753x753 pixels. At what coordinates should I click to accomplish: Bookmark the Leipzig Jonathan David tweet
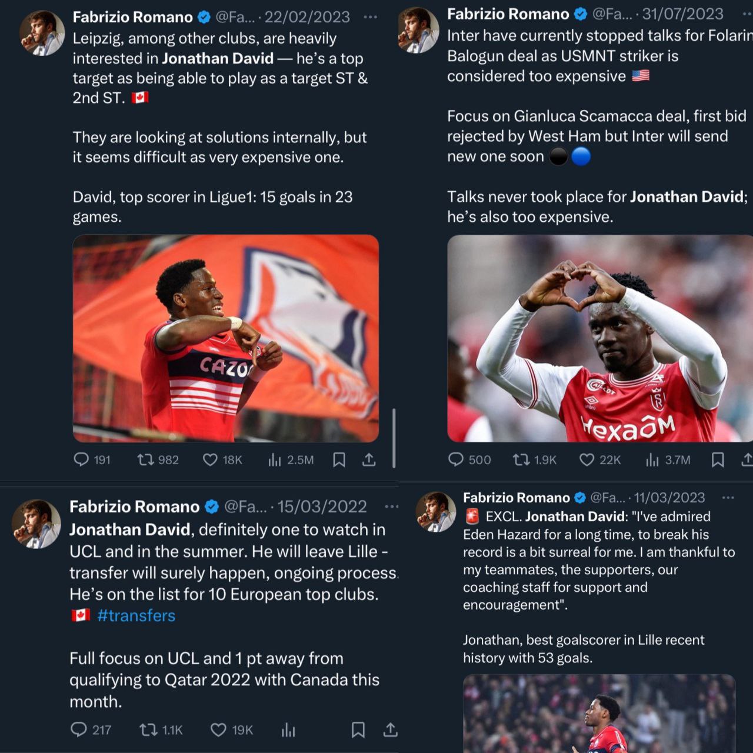click(x=339, y=459)
